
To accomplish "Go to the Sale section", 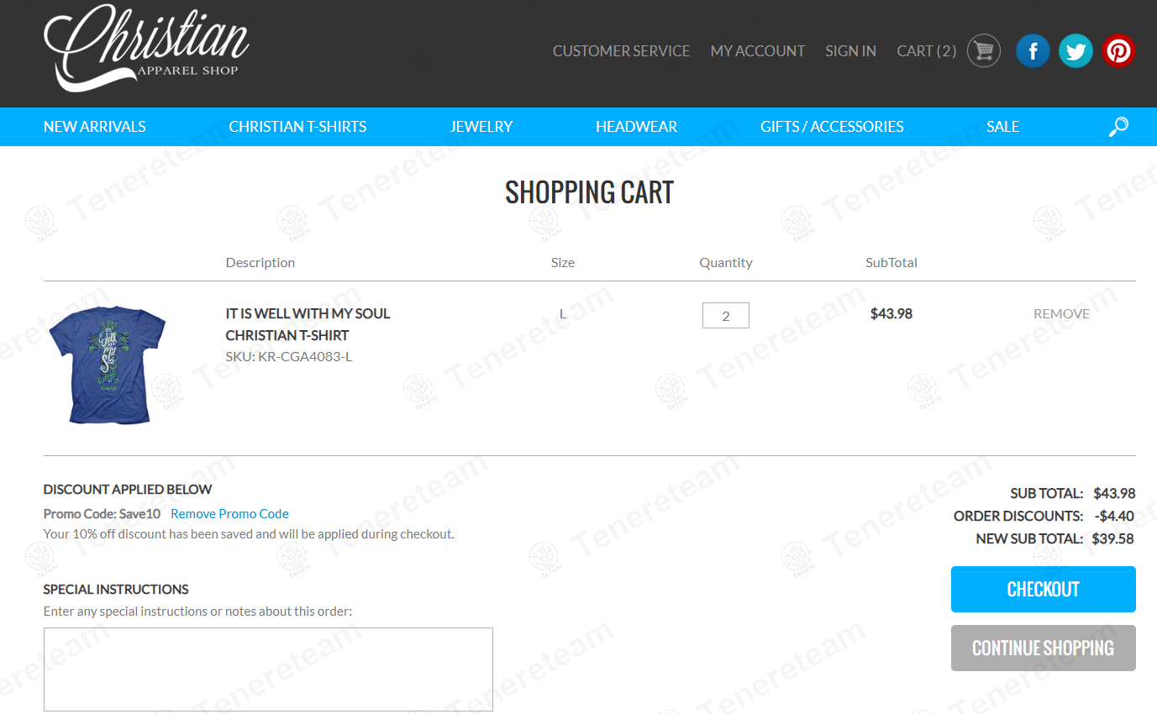I will coord(1002,127).
